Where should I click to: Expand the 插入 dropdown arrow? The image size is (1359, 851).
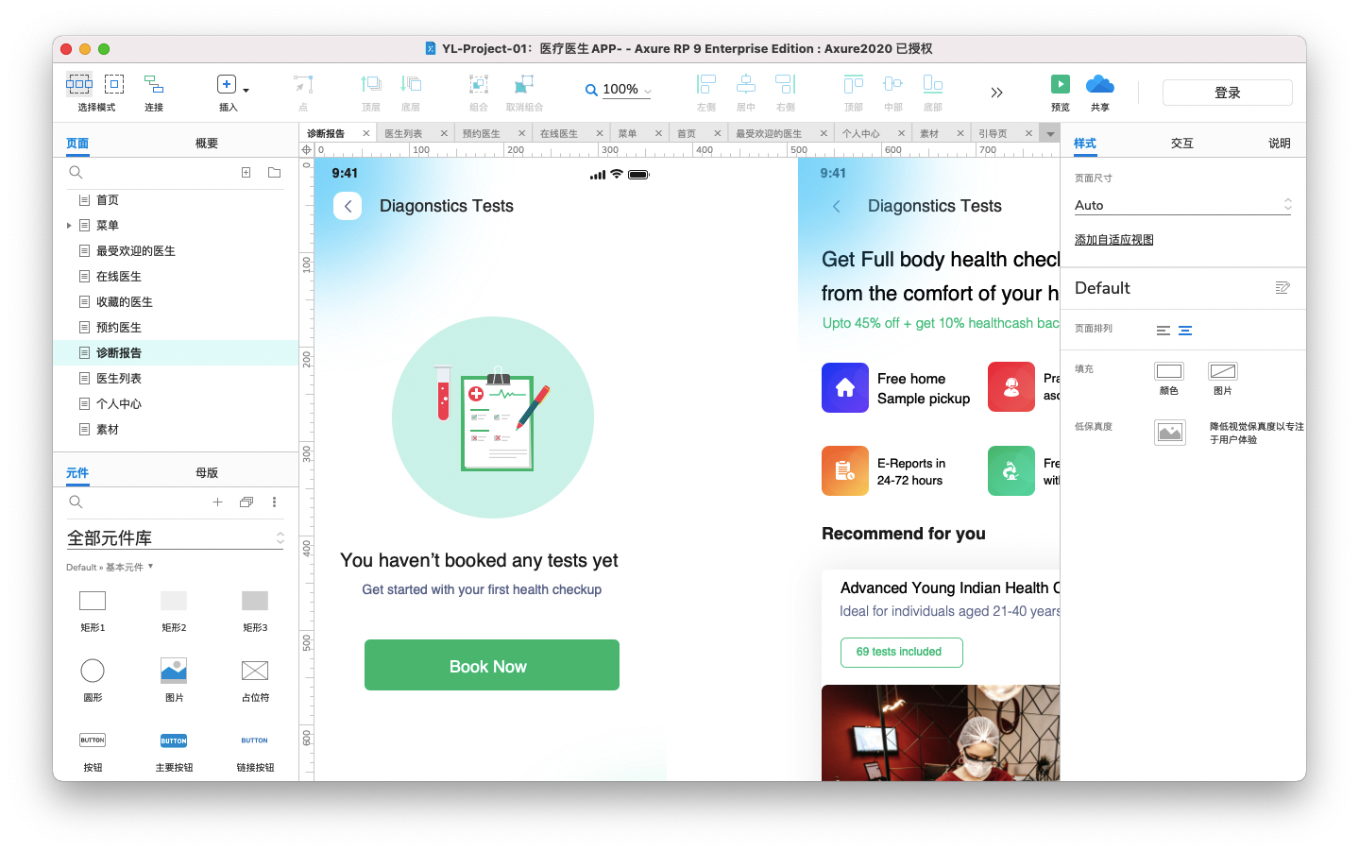click(246, 91)
